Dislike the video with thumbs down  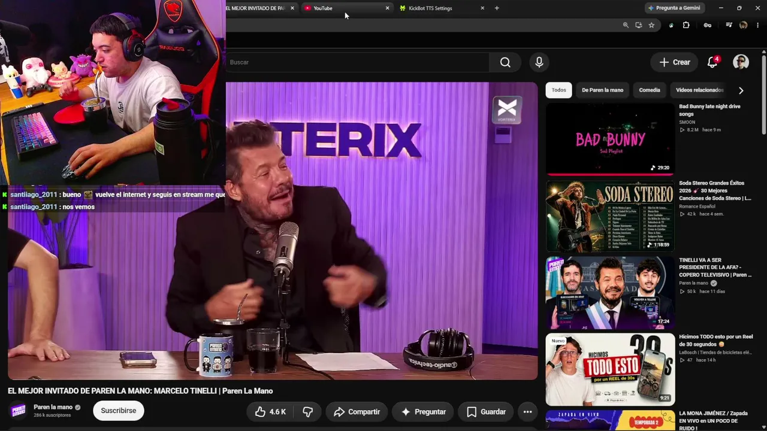308,412
